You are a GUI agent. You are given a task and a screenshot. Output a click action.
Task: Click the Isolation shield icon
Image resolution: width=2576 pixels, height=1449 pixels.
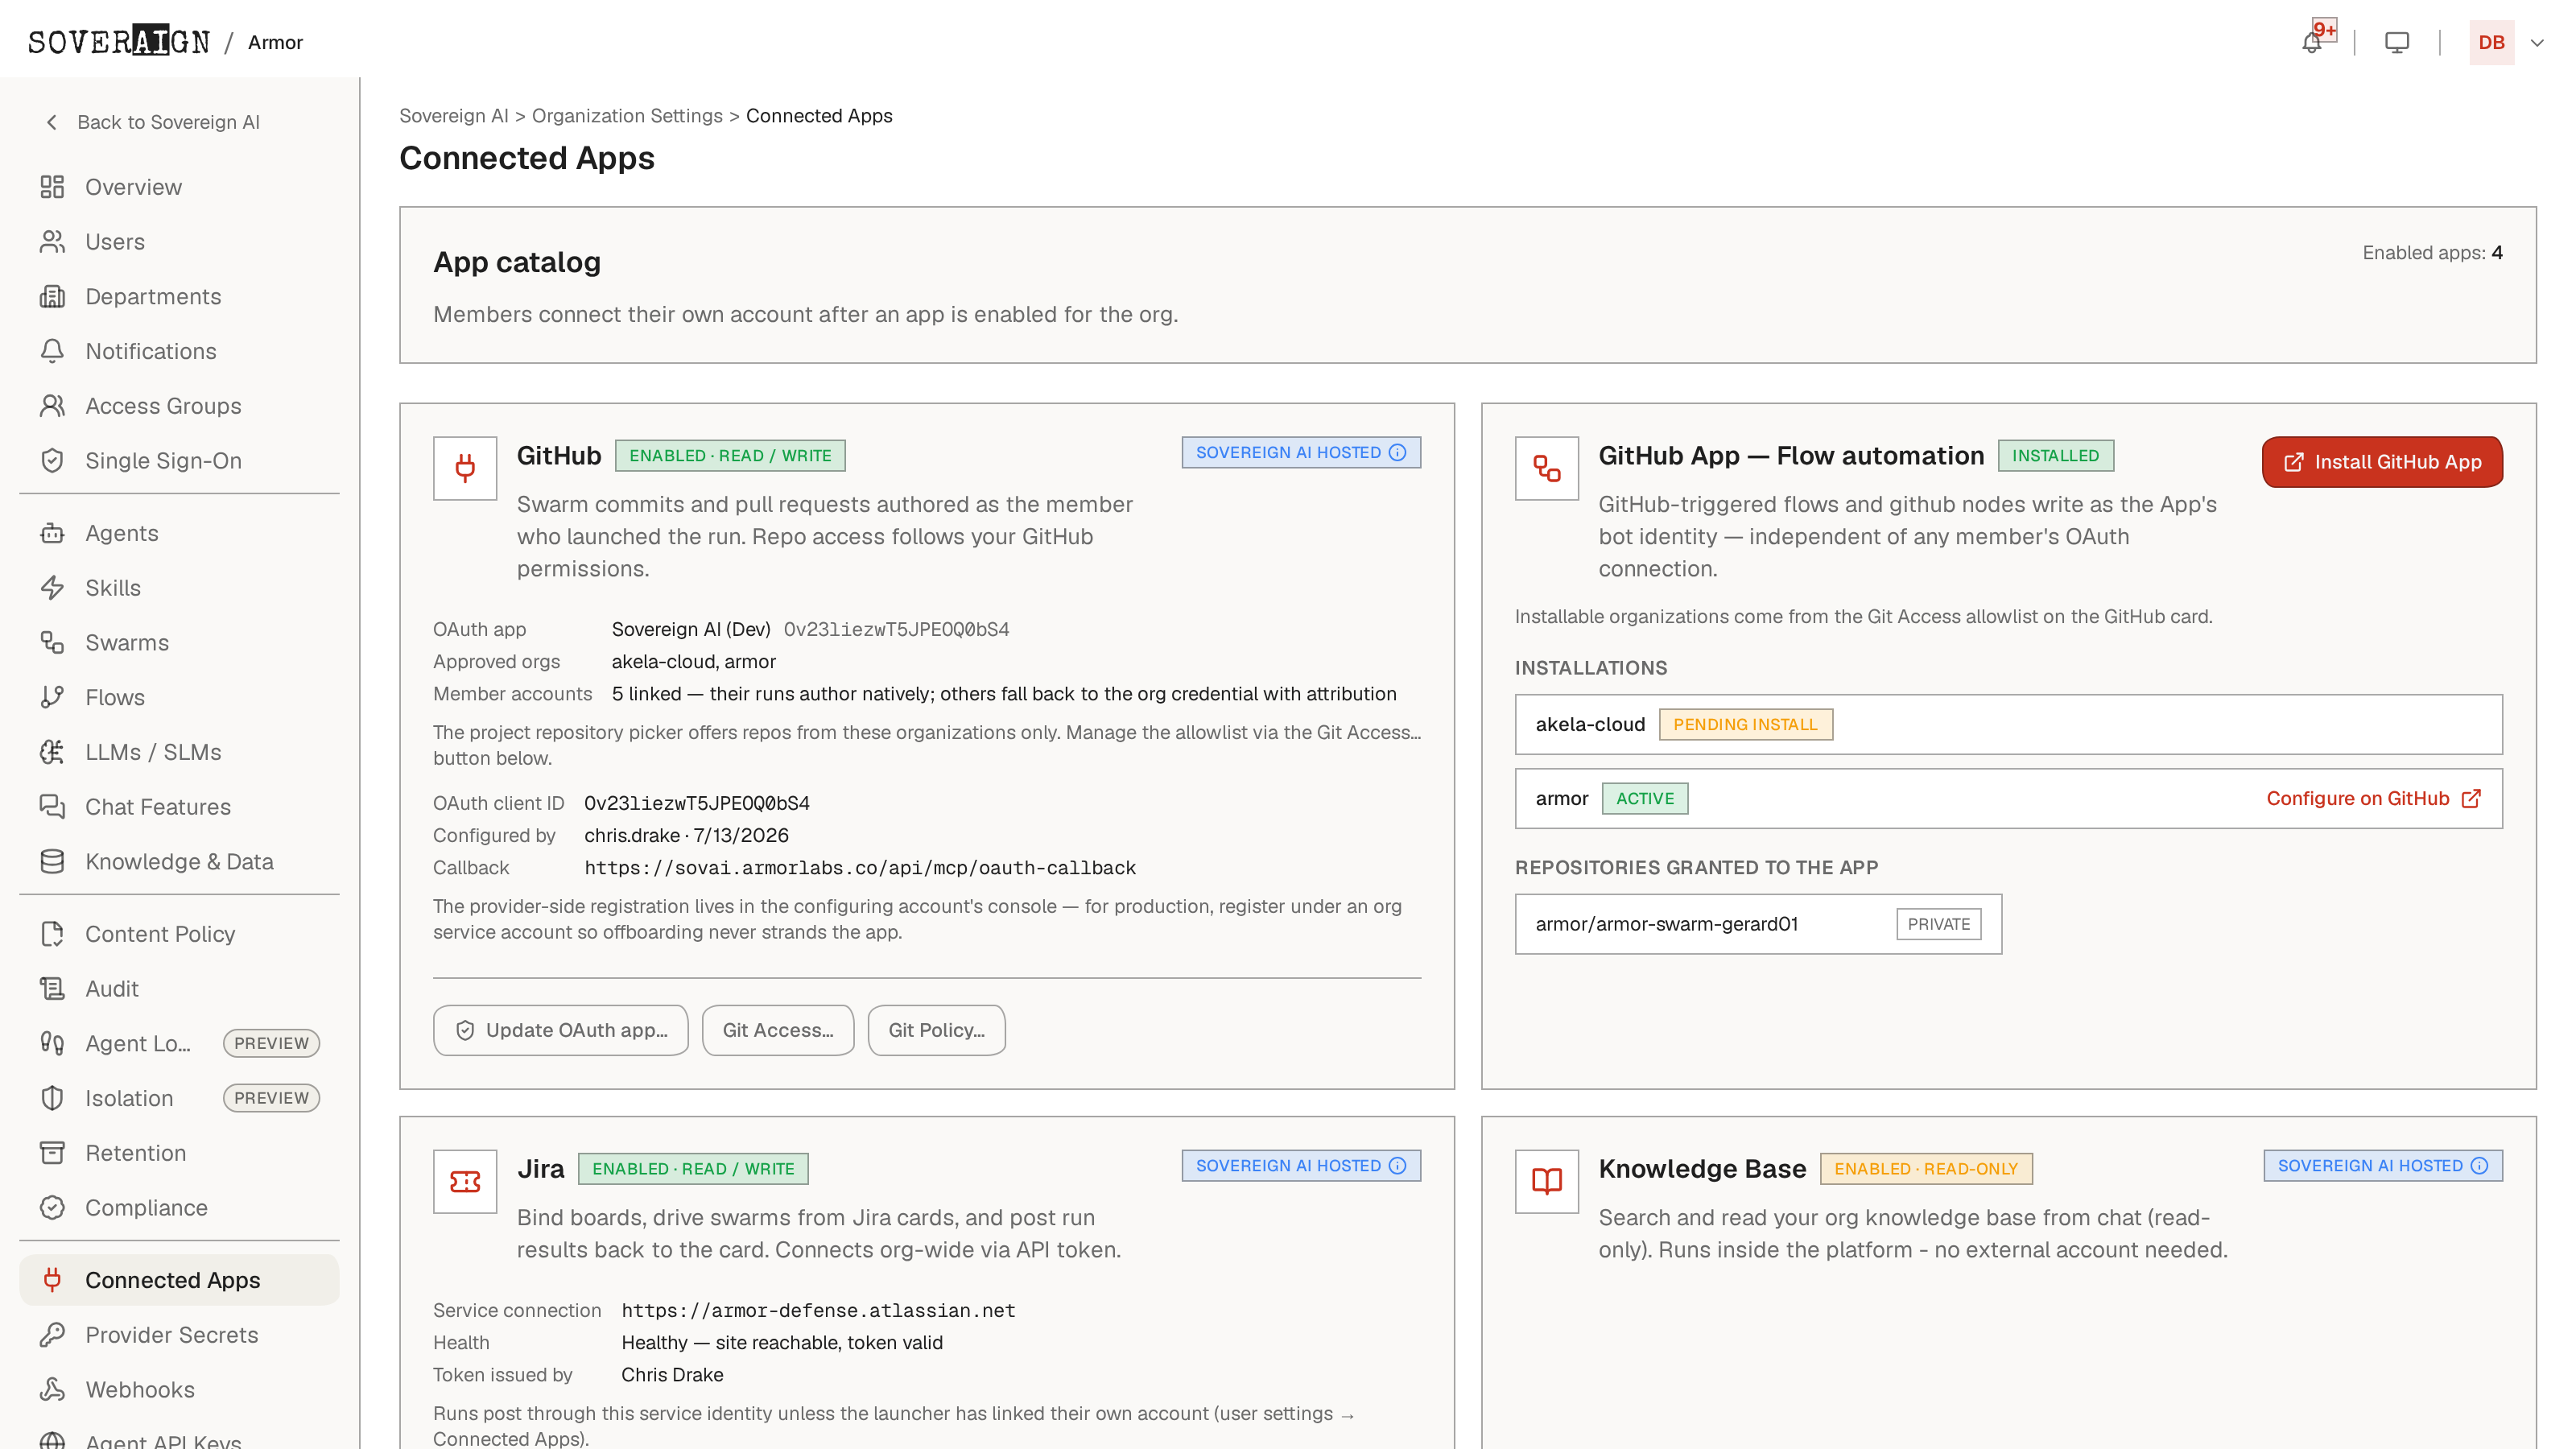[52, 1098]
